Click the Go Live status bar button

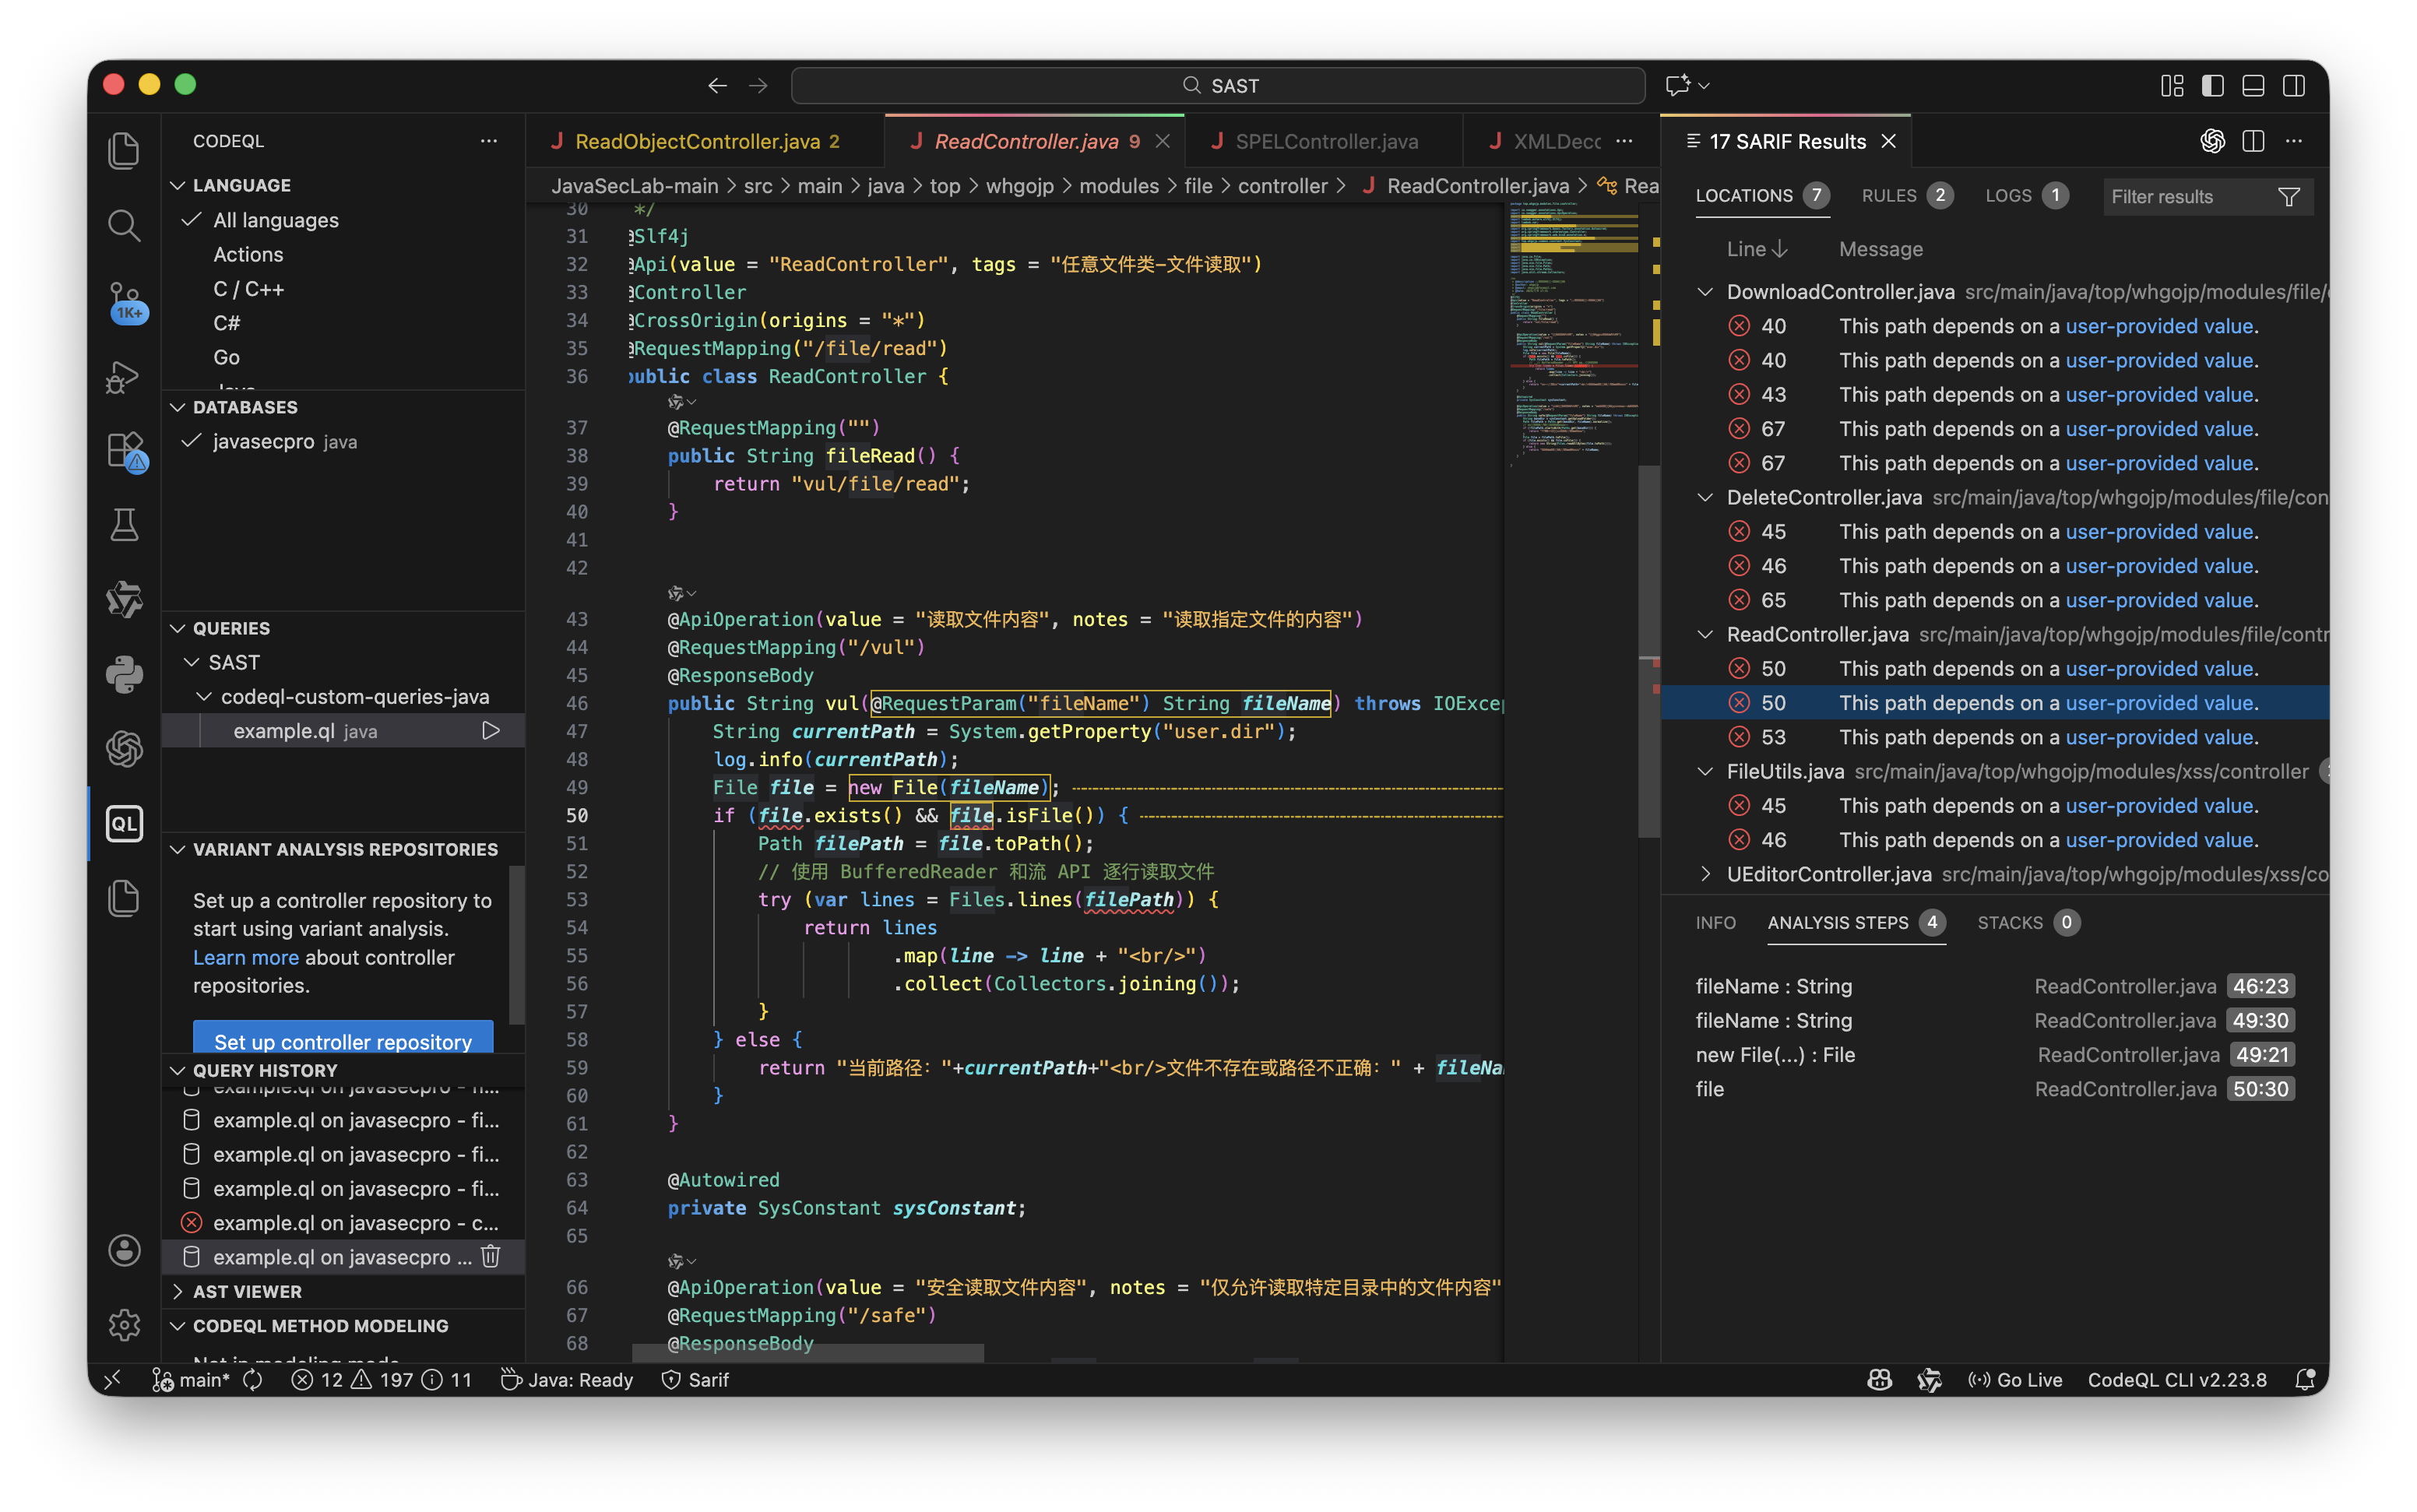click(2015, 1380)
